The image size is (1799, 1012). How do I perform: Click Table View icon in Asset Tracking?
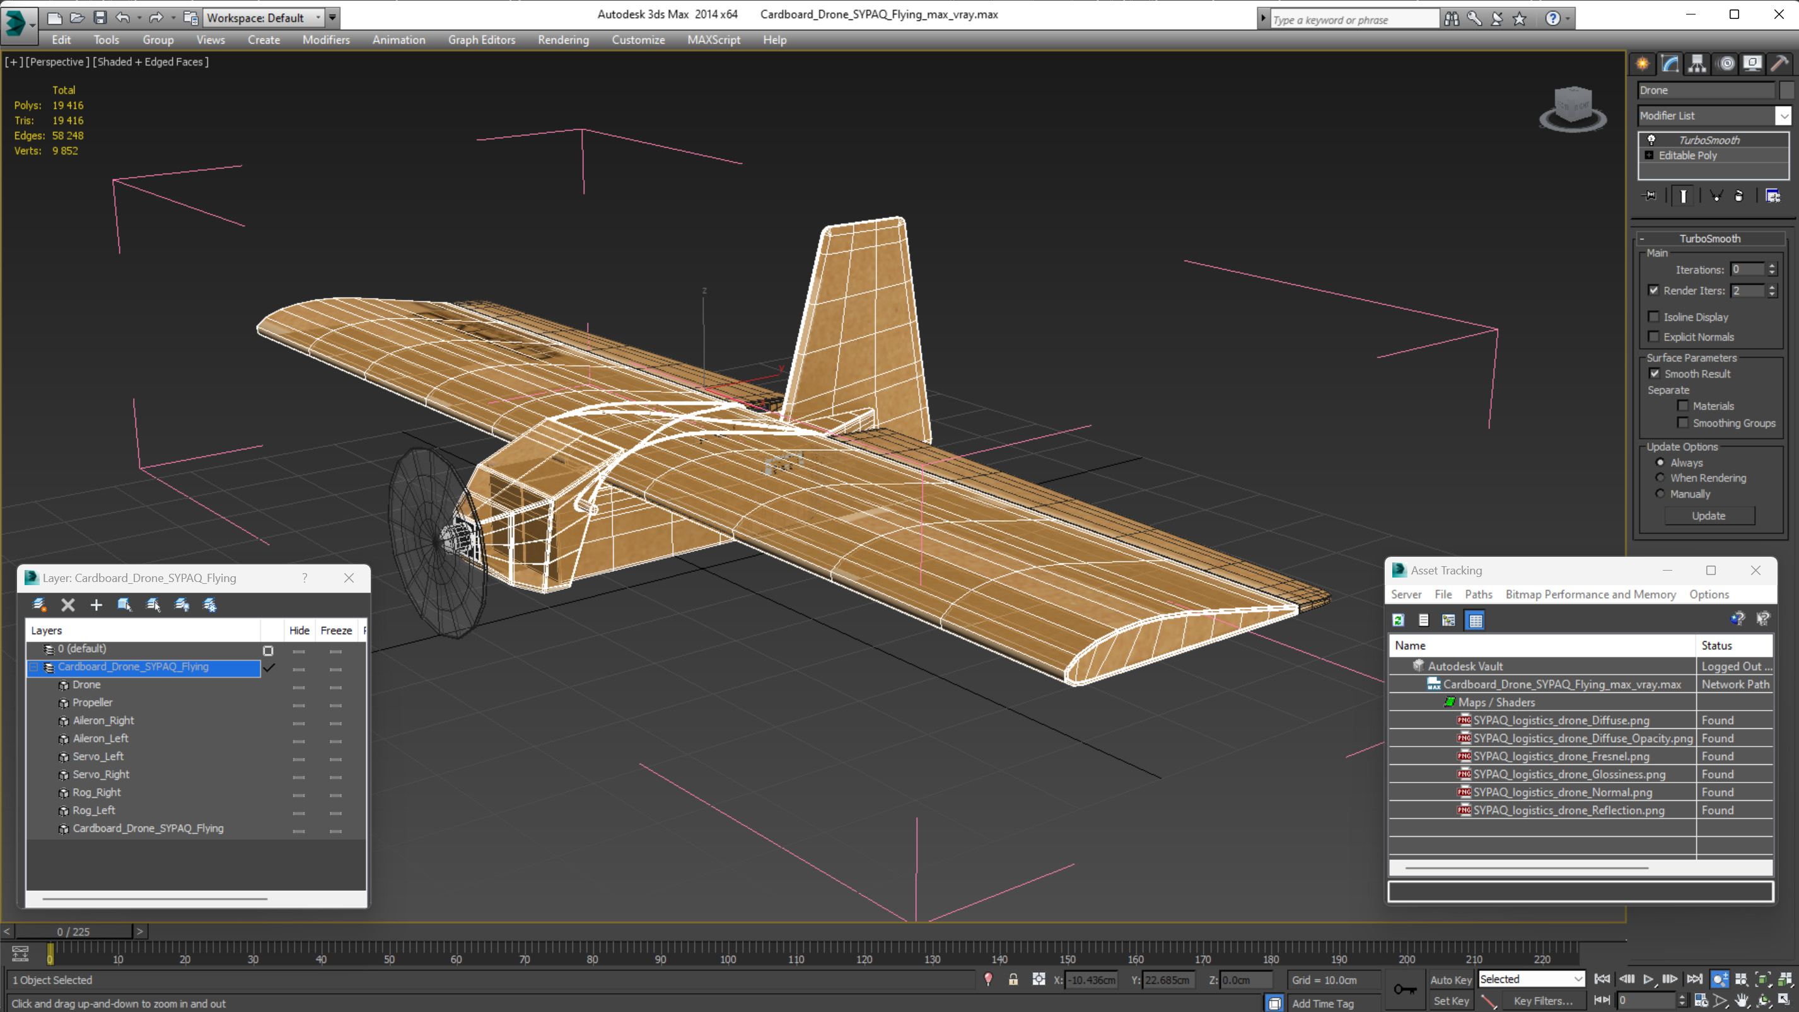click(x=1475, y=620)
